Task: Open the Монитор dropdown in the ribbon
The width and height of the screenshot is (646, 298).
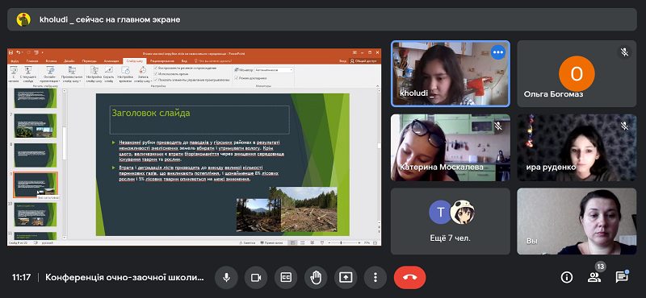Action: 274,70
